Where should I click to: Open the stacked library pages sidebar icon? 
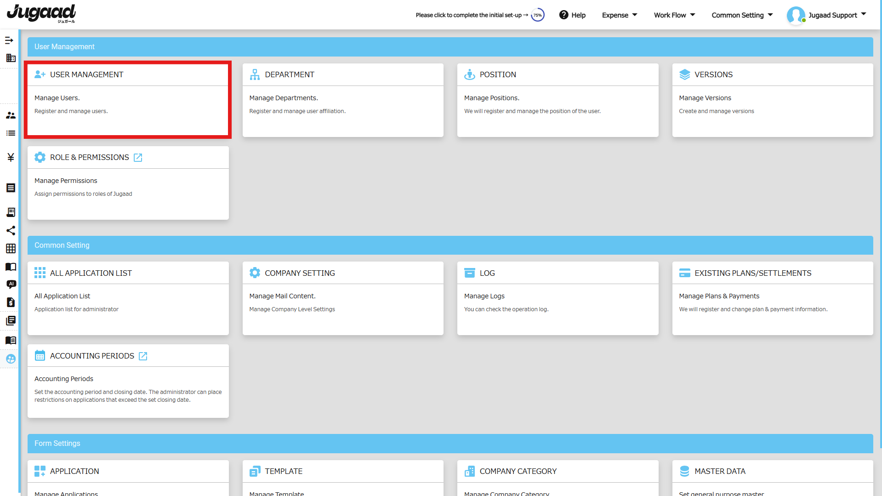[x=11, y=320]
